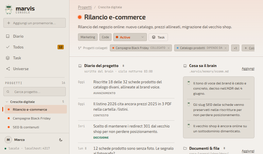Click the Documenti & file folder icon
This screenshot has height=154, width=263.
(185, 149)
